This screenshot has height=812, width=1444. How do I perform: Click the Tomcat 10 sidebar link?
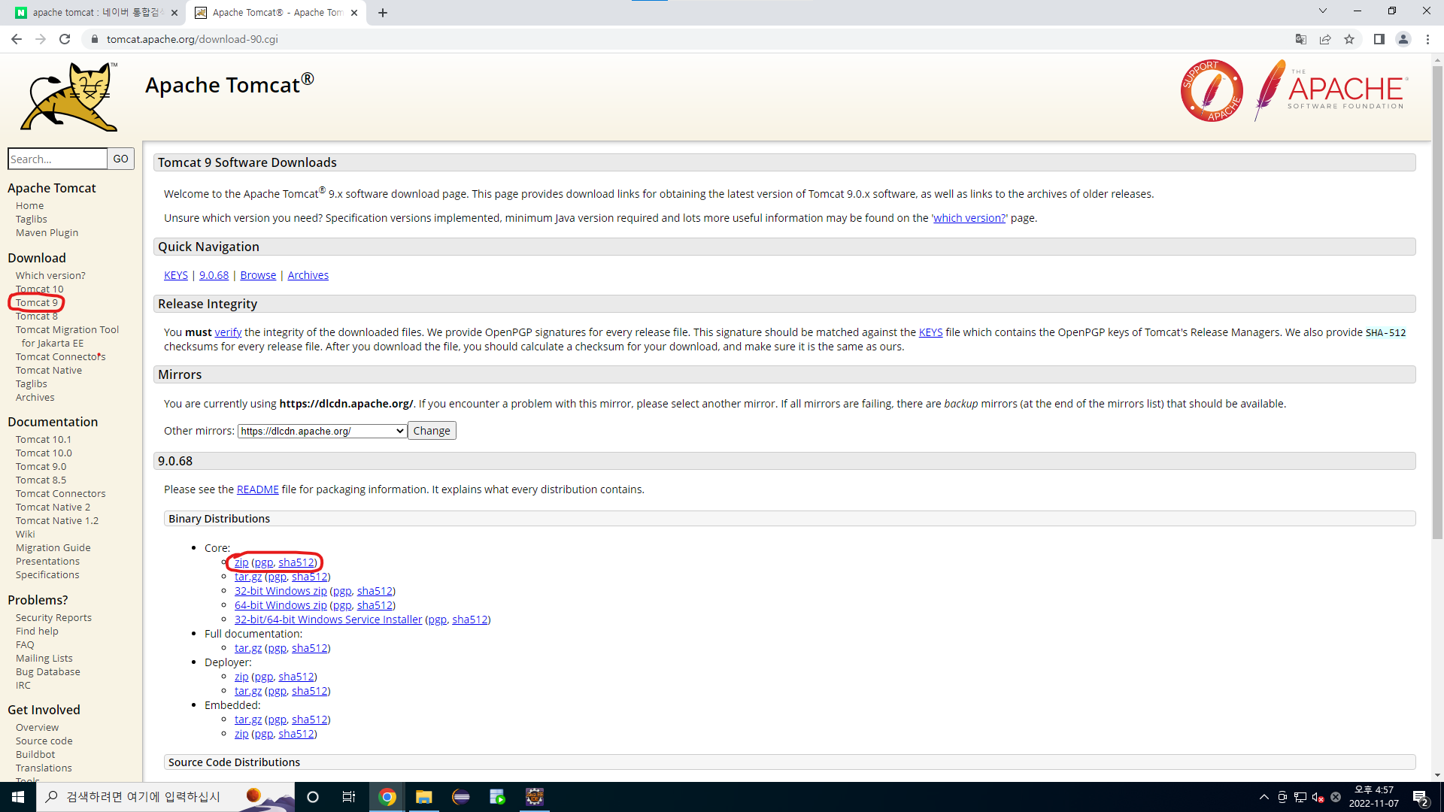pos(39,289)
